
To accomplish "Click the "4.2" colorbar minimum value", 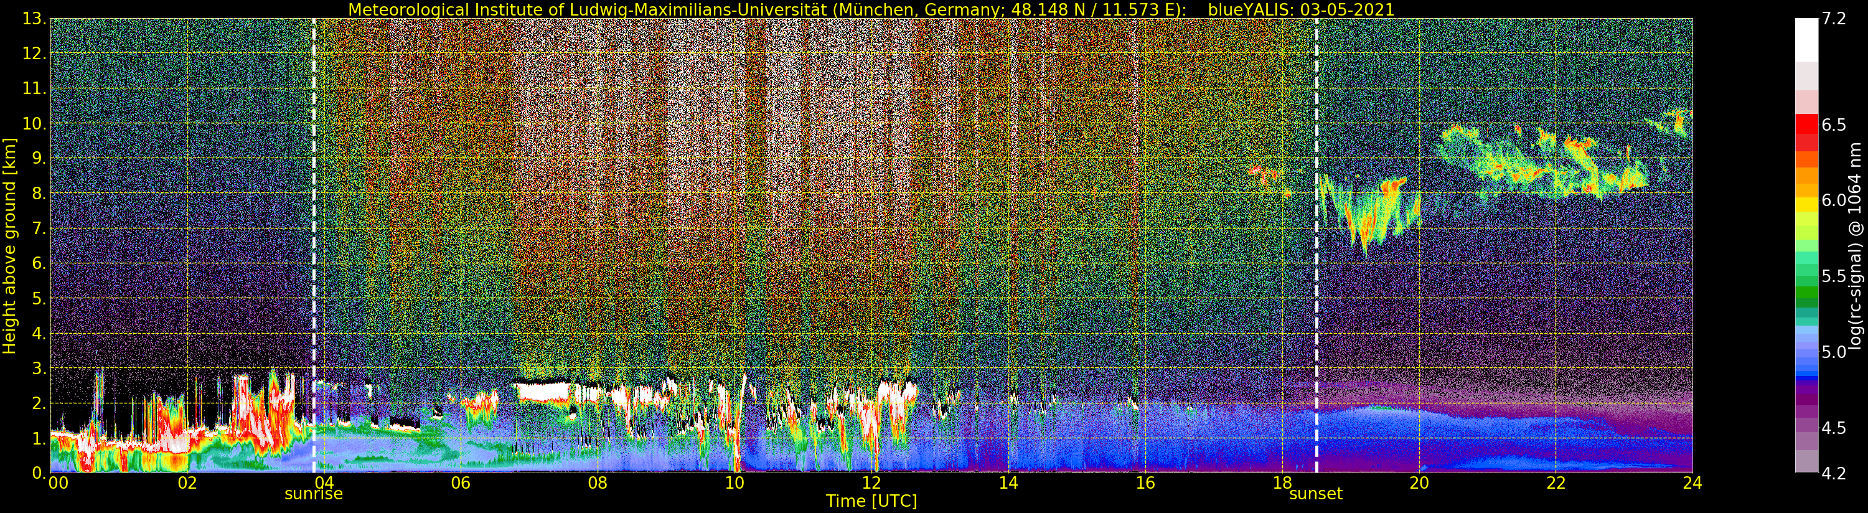I will (x=1834, y=474).
